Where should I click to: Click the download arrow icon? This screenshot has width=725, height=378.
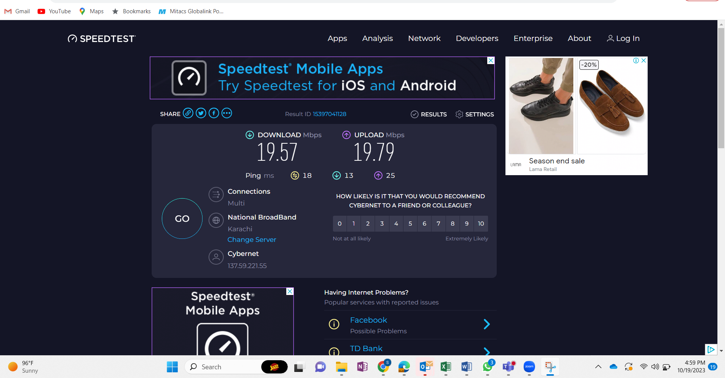[250, 135]
